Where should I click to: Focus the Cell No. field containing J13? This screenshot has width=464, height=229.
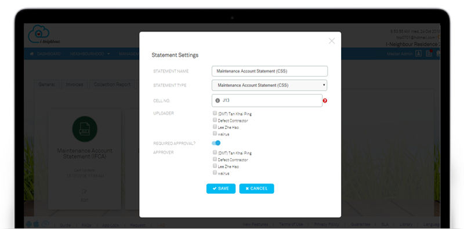click(267, 101)
